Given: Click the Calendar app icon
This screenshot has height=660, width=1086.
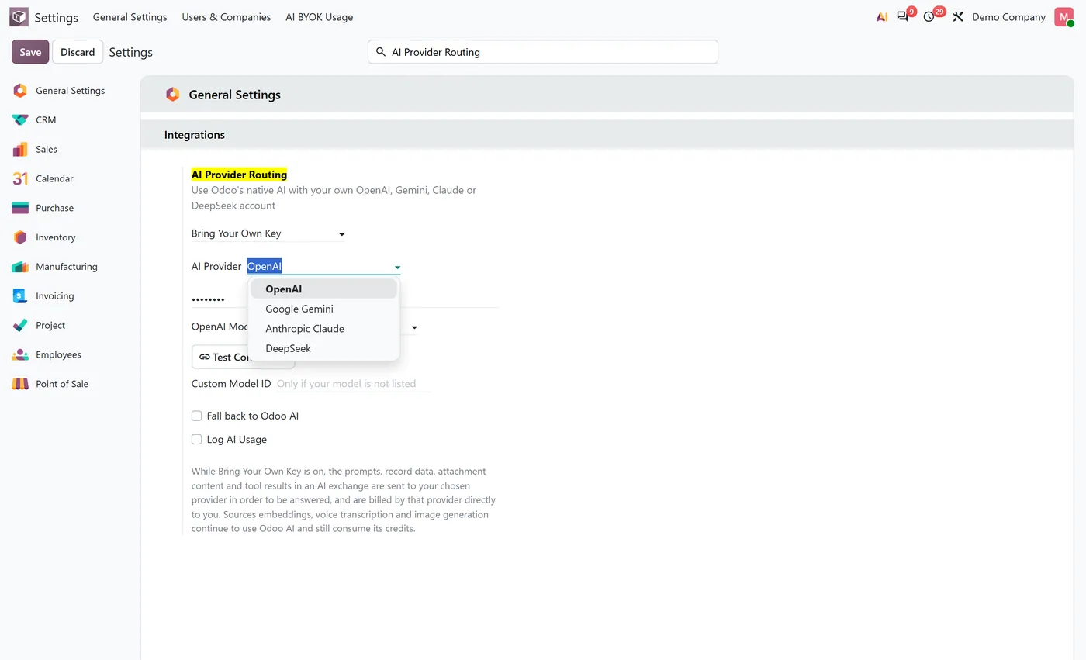Looking at the screenshot, I should tap(20, 179).
